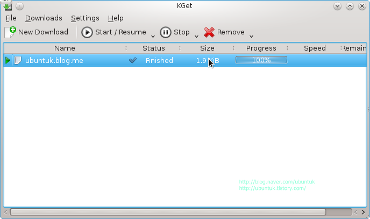Click file document icon beside ubuntuk.blog.me
This screenshot has height=219, width=370.
(18, 60)
